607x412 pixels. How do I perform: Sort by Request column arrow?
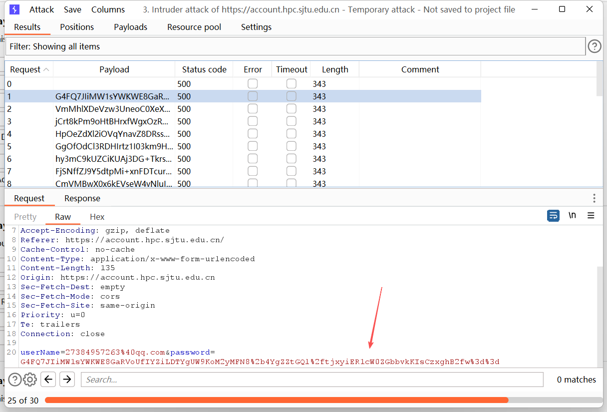tap(46, 69)
